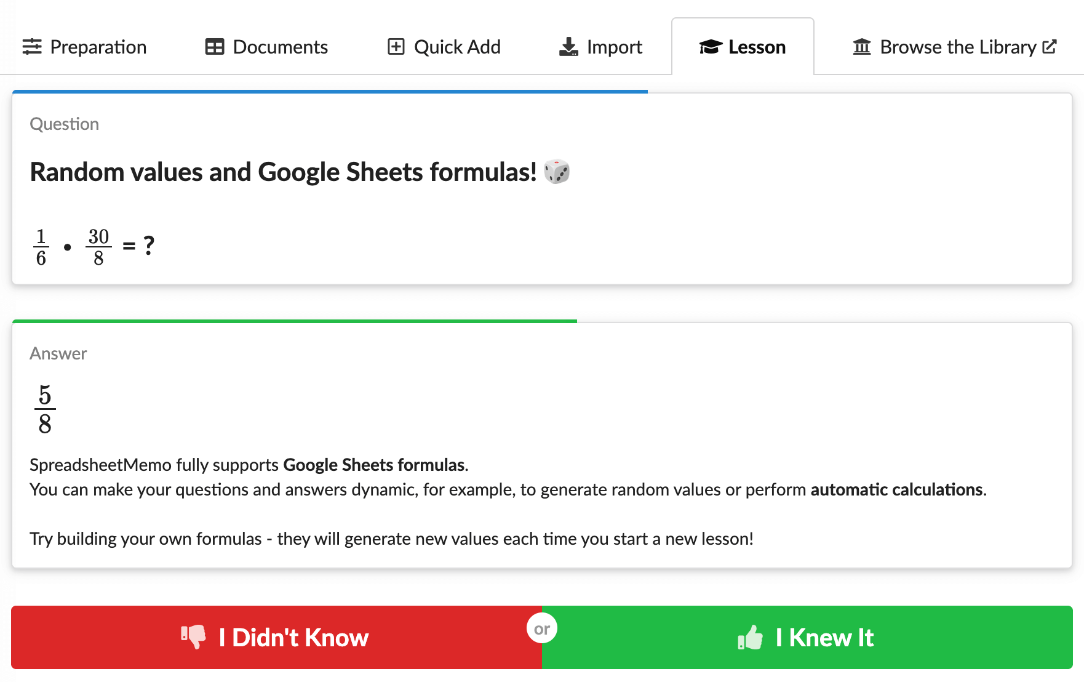The height and width of the screenshot is (682, 1084).
Task: Click the dice emoji in the question title
Action: 558,172
